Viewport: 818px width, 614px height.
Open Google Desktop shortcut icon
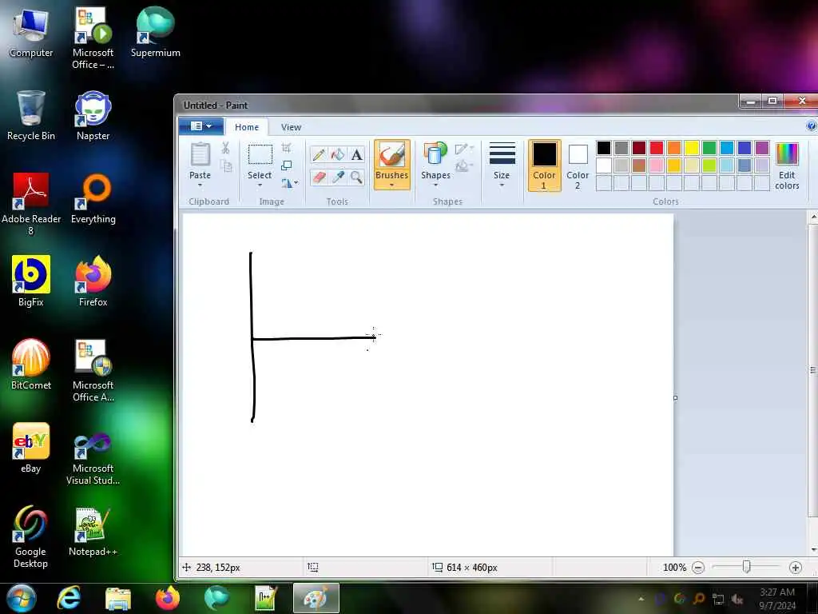(x=31, y=536)
